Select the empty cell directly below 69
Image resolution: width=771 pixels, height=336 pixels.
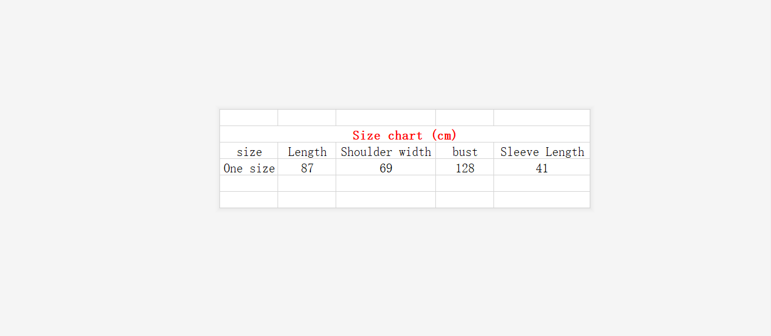click(386, 184)
